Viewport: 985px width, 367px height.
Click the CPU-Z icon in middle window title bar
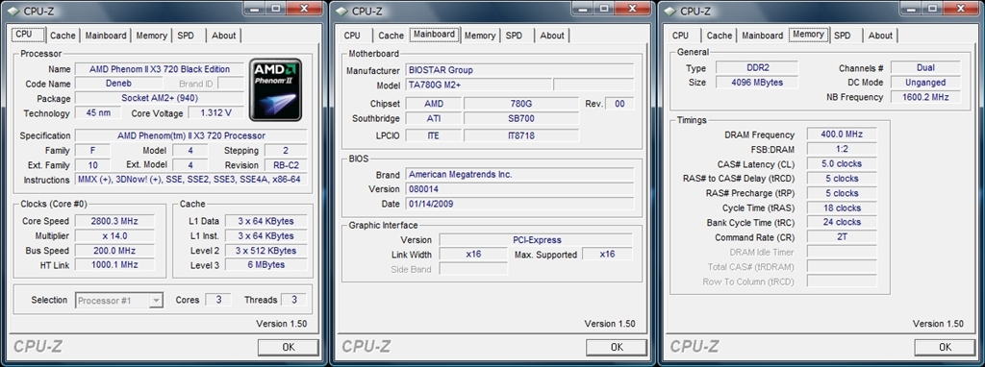341,11
